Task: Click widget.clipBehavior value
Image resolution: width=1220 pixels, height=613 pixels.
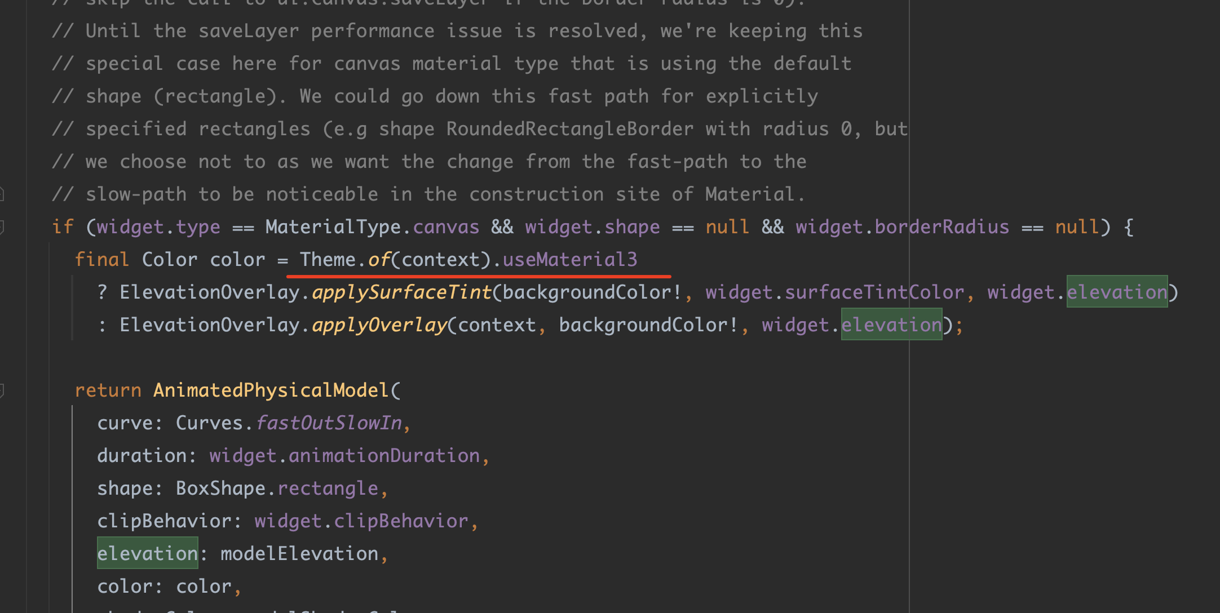Action: click(x=361, y=521)
